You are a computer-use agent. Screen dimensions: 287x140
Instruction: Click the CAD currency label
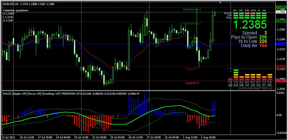tap(253, 85)
